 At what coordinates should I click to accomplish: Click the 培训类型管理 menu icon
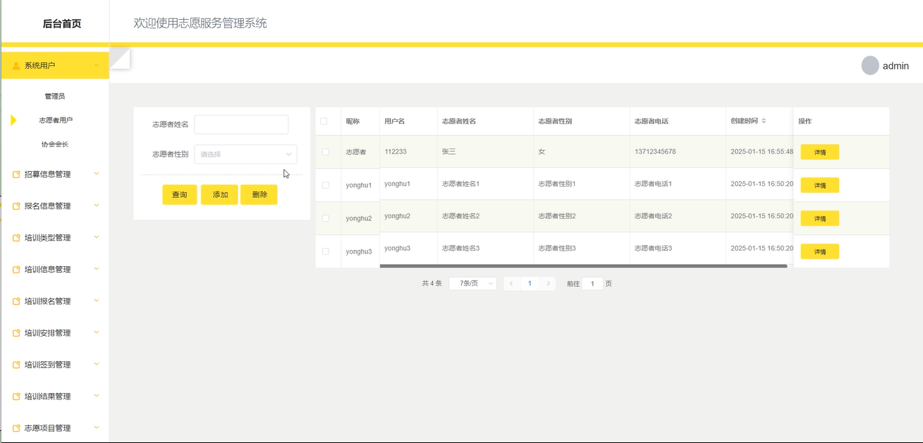point(17,238)
